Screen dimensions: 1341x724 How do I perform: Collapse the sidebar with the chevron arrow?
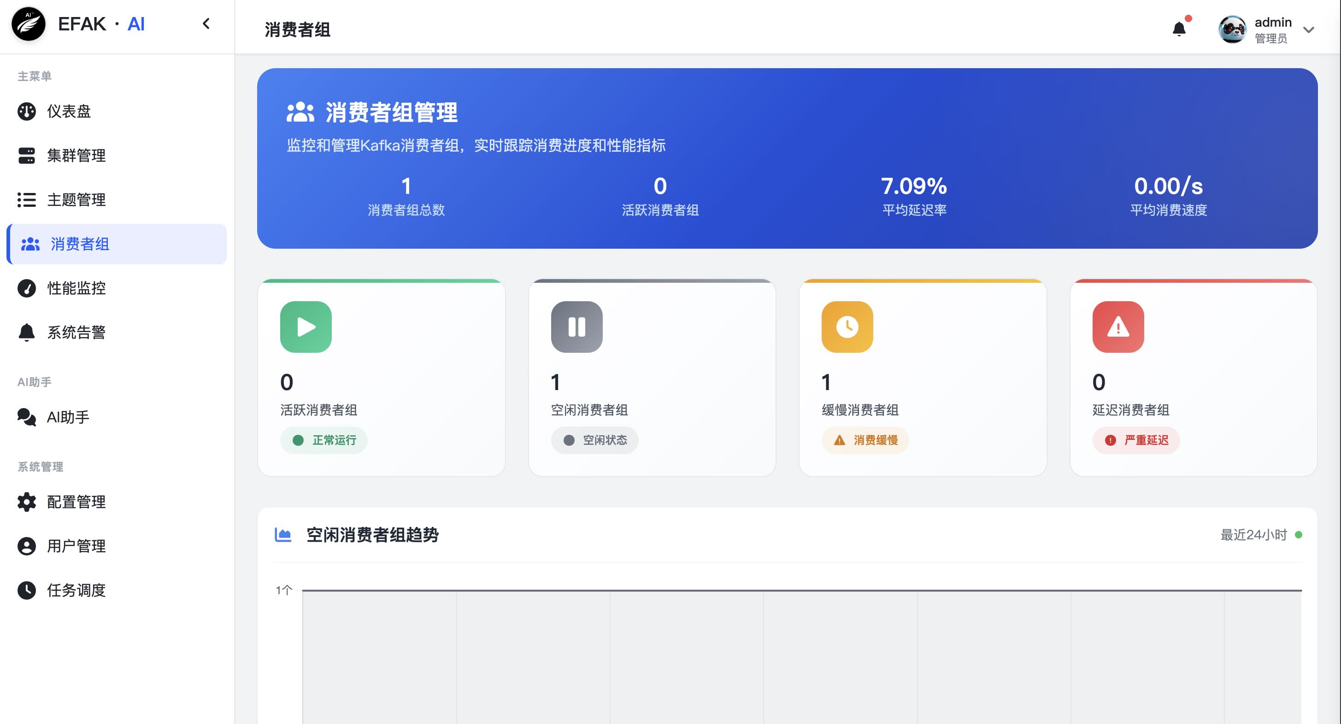click(206, 23)
